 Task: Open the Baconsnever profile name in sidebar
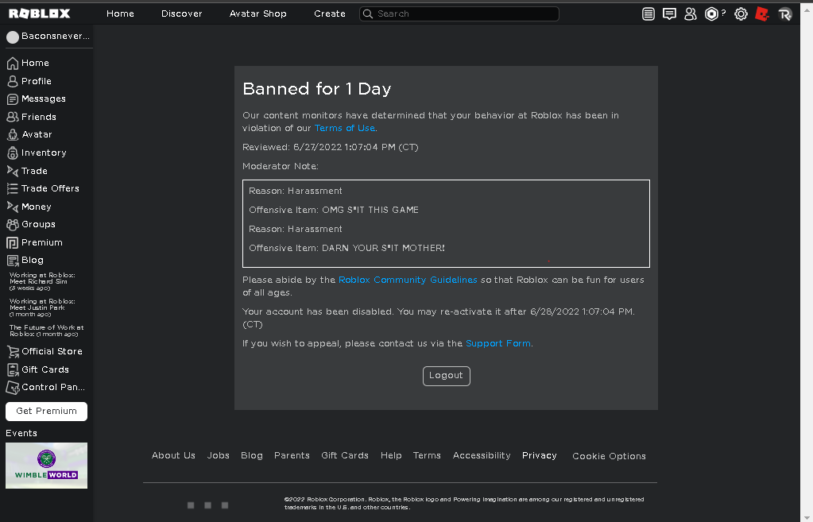(56, 37)
